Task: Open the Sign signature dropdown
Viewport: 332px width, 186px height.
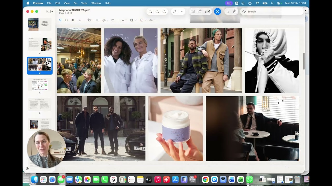Action: coord(105,20)
